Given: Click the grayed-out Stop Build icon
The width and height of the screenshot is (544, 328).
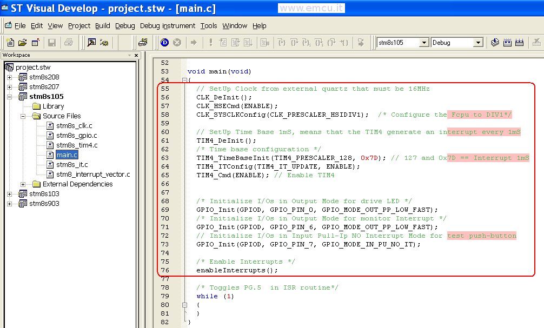Looking at the screenshot, I should tap(536, 43).
